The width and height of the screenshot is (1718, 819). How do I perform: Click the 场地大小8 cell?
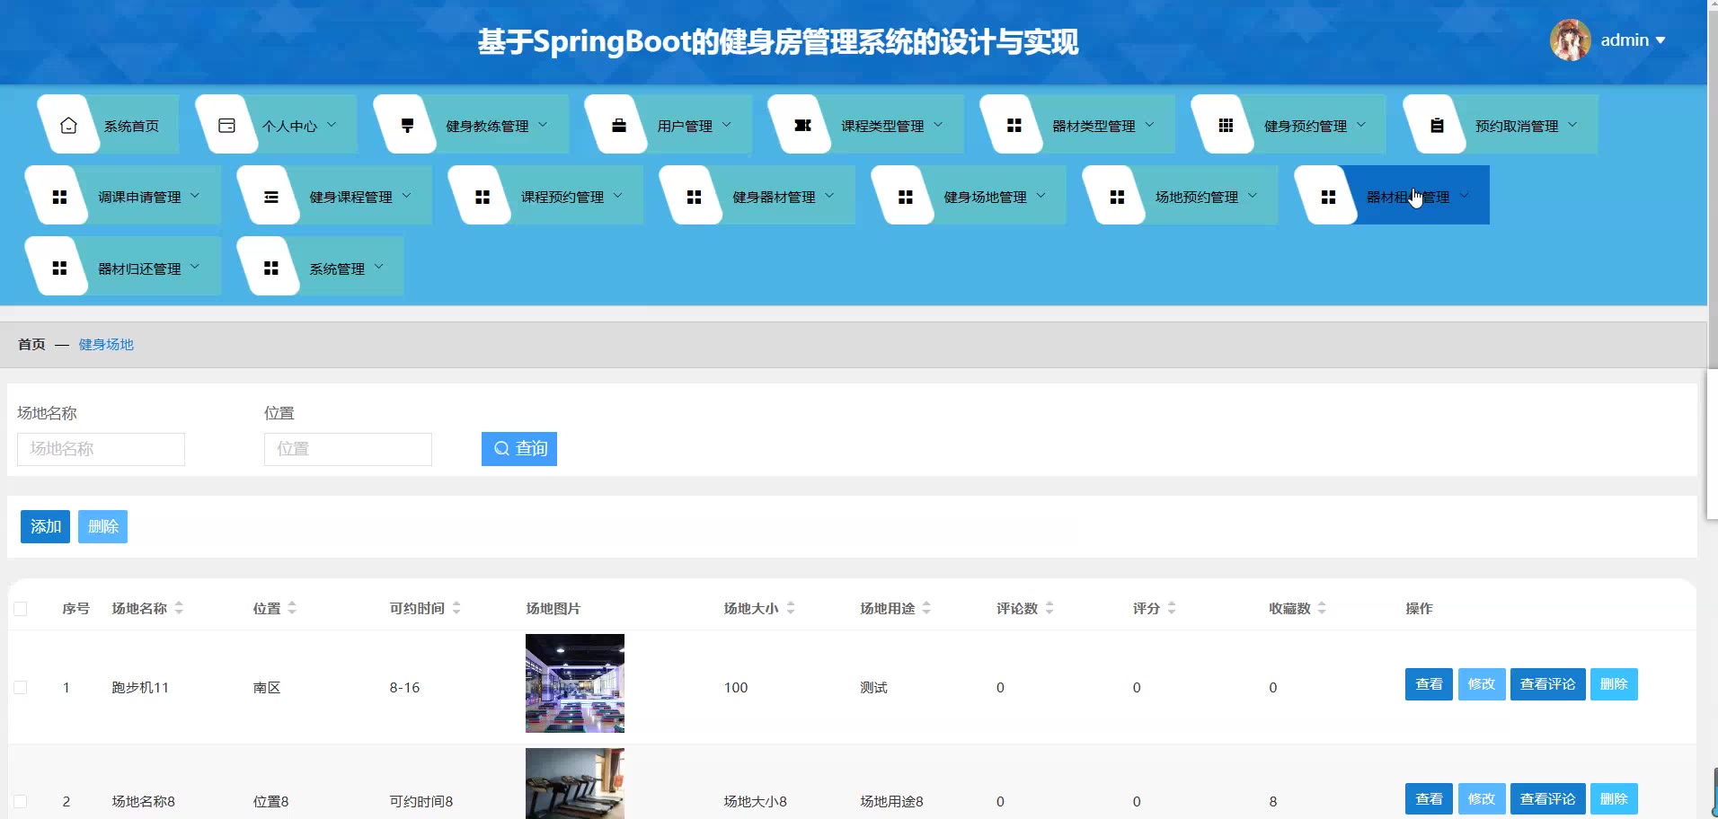pyautogui.click(x=756, y=801)
